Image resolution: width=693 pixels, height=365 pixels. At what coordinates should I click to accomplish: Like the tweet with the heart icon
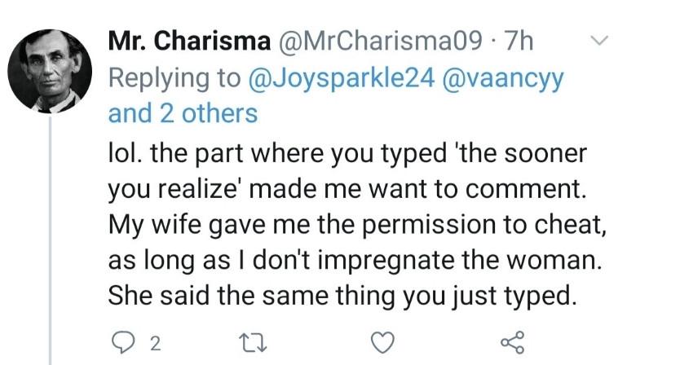tap(382, 340)
